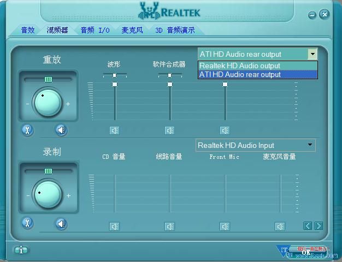Click the playback master balance slider
Image resolution: width=342 pixels, height=262 pixels.
48,80
